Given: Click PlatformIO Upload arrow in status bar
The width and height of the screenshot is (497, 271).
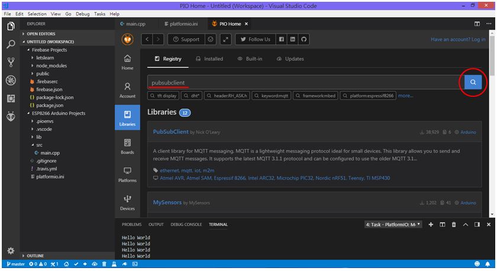Looking at the screenshot, I should pos(85,264).
